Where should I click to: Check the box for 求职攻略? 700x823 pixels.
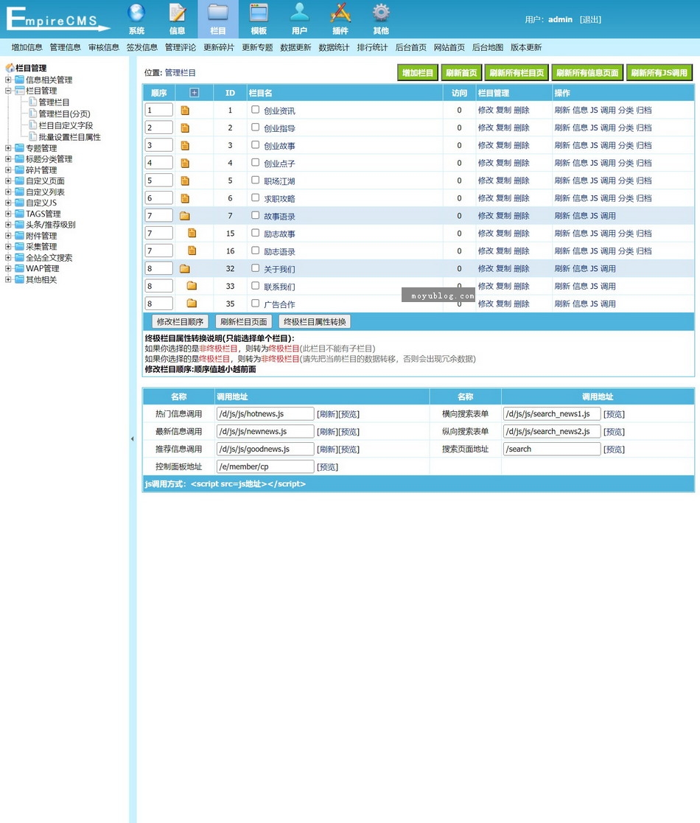[x=256, y=197]
